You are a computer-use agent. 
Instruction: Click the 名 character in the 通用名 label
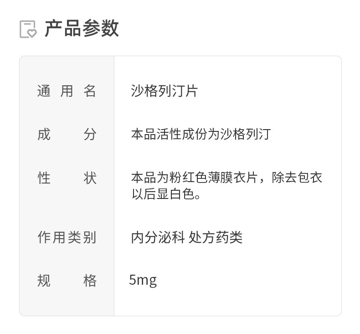[90, 91]
